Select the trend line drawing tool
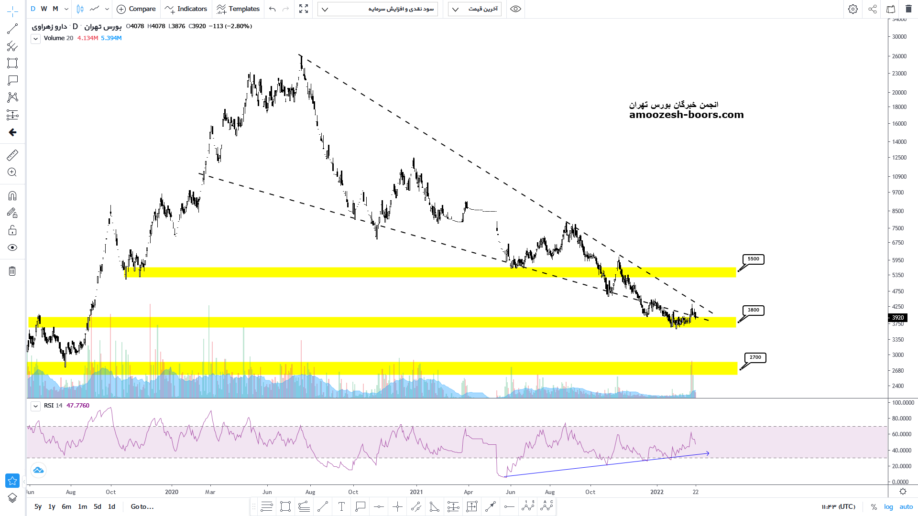Screen dimensions: 918x516 click(x=12, y=29)
